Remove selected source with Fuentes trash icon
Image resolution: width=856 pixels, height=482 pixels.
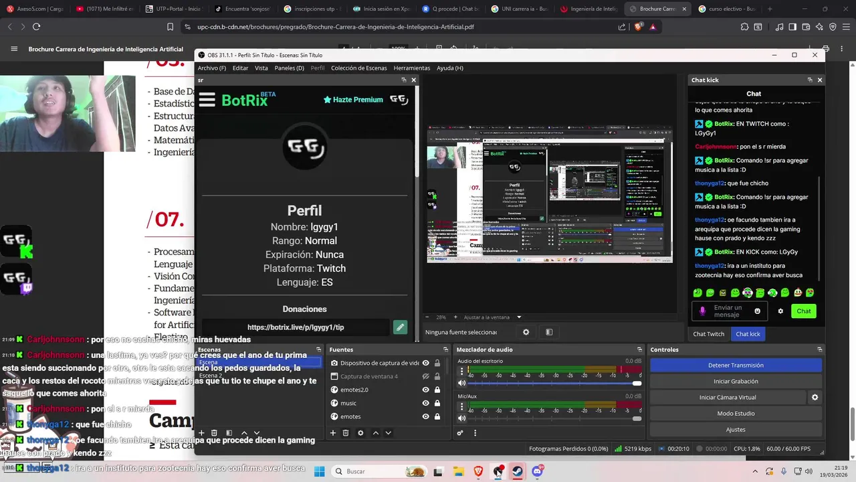coord(346,433)
